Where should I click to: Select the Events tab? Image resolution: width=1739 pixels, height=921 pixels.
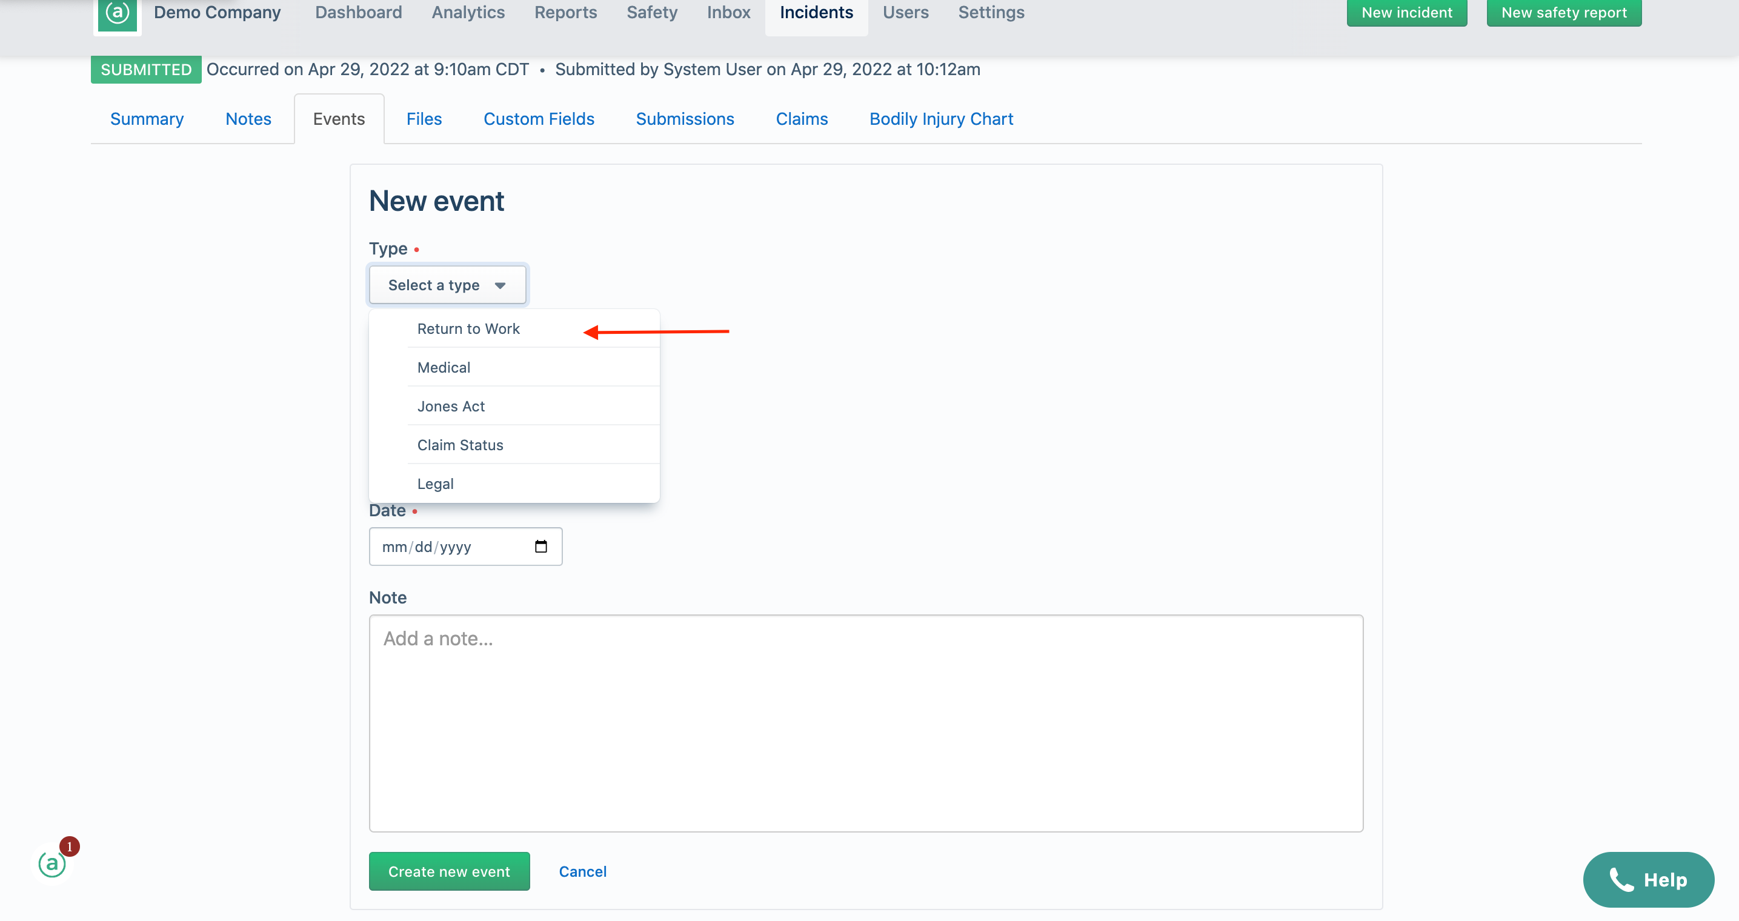tap(339, 119)
